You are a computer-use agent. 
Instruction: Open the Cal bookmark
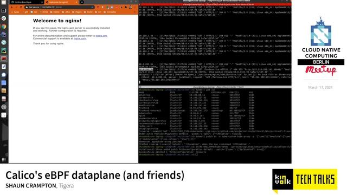coord(34,12)
